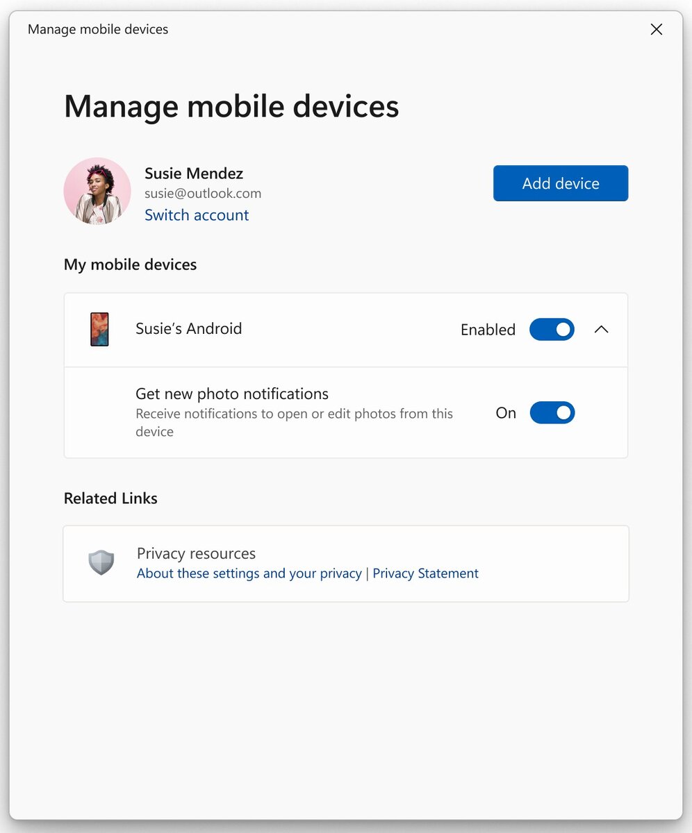
Task: Click the Enabled status label
Action: pos(488,330)
